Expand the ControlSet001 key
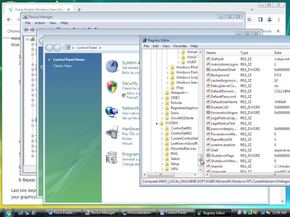This screenshot has height=217, width=290. [x=162, y=129]
